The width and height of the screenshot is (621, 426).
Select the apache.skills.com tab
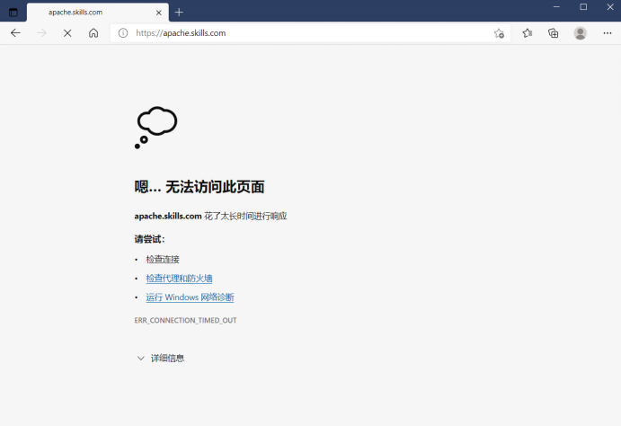(98, 13)
